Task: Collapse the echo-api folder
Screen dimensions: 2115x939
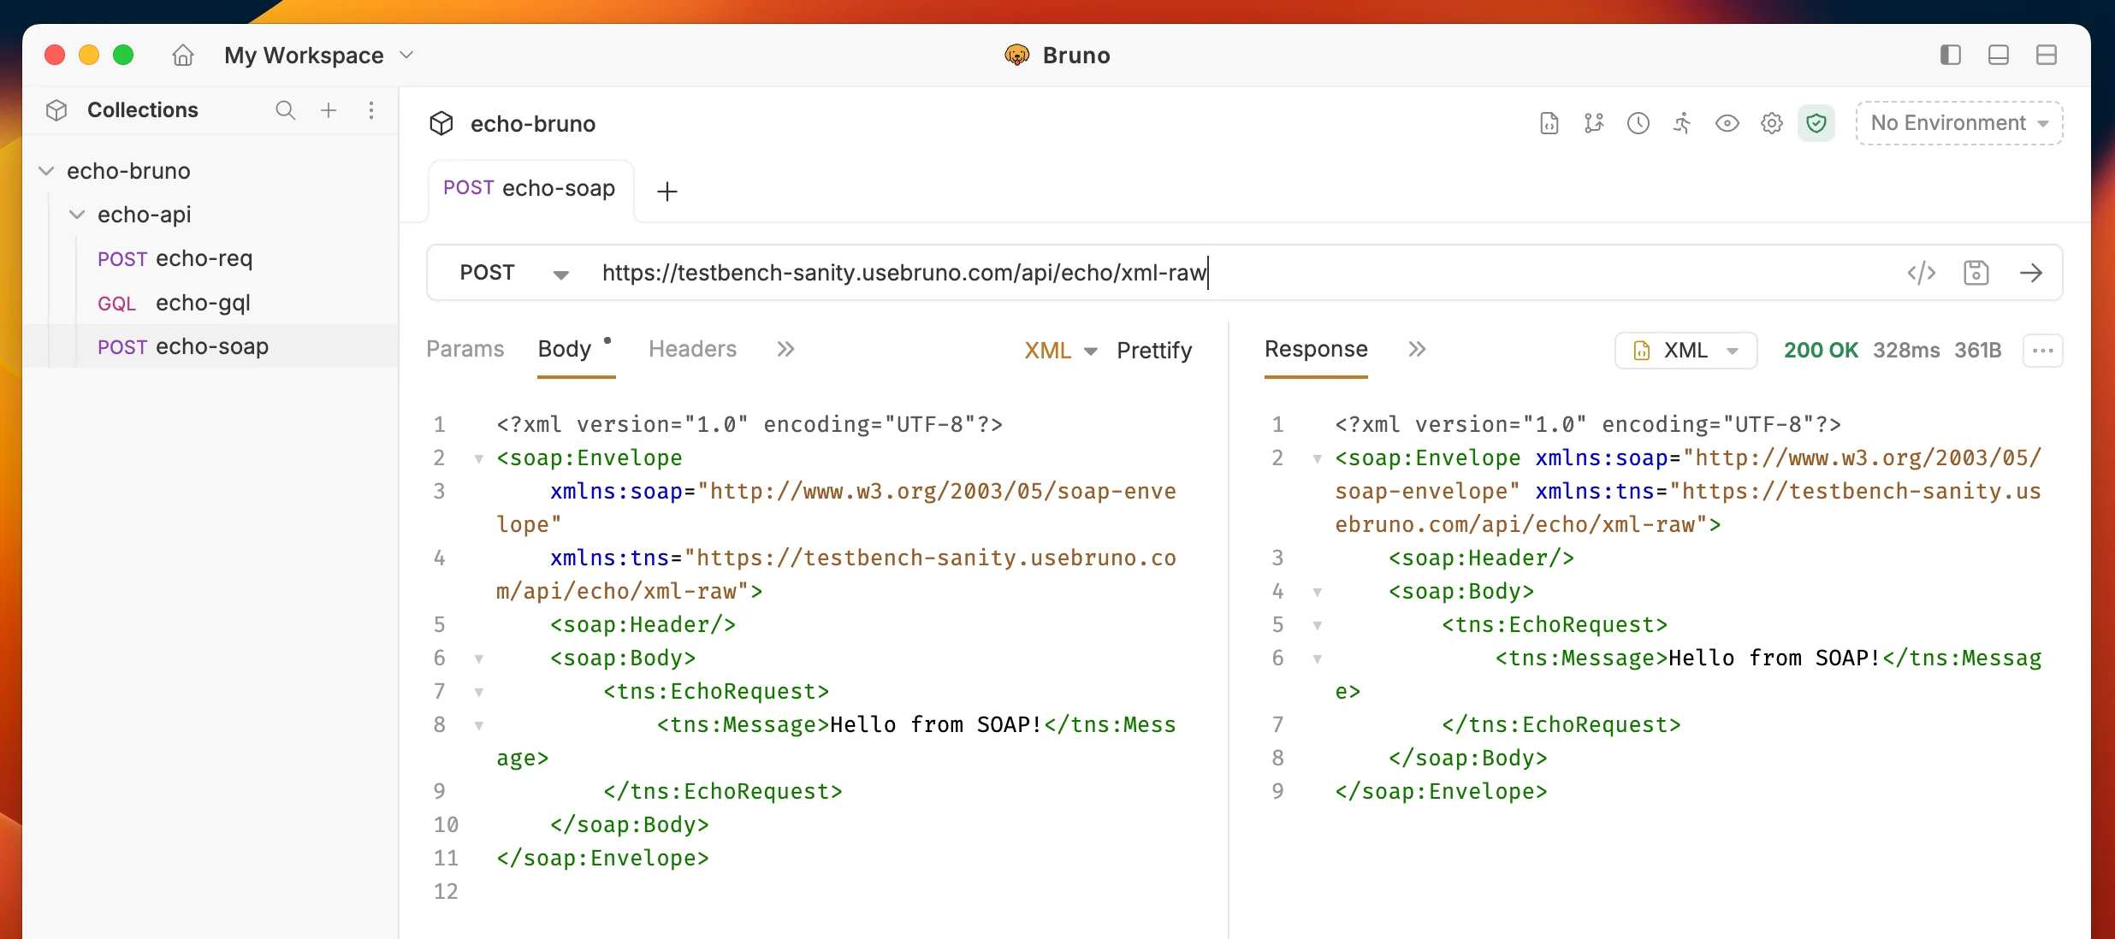Action: [x=77, y=215]
